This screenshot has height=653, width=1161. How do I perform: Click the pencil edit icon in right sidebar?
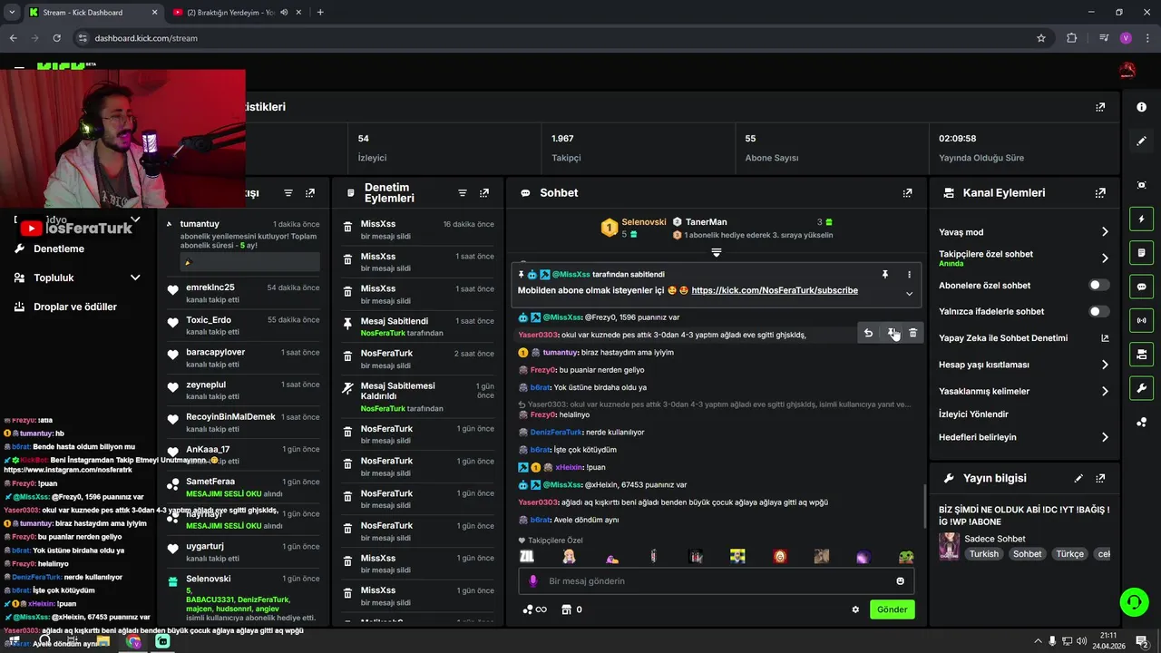[x=1141, y=141]
